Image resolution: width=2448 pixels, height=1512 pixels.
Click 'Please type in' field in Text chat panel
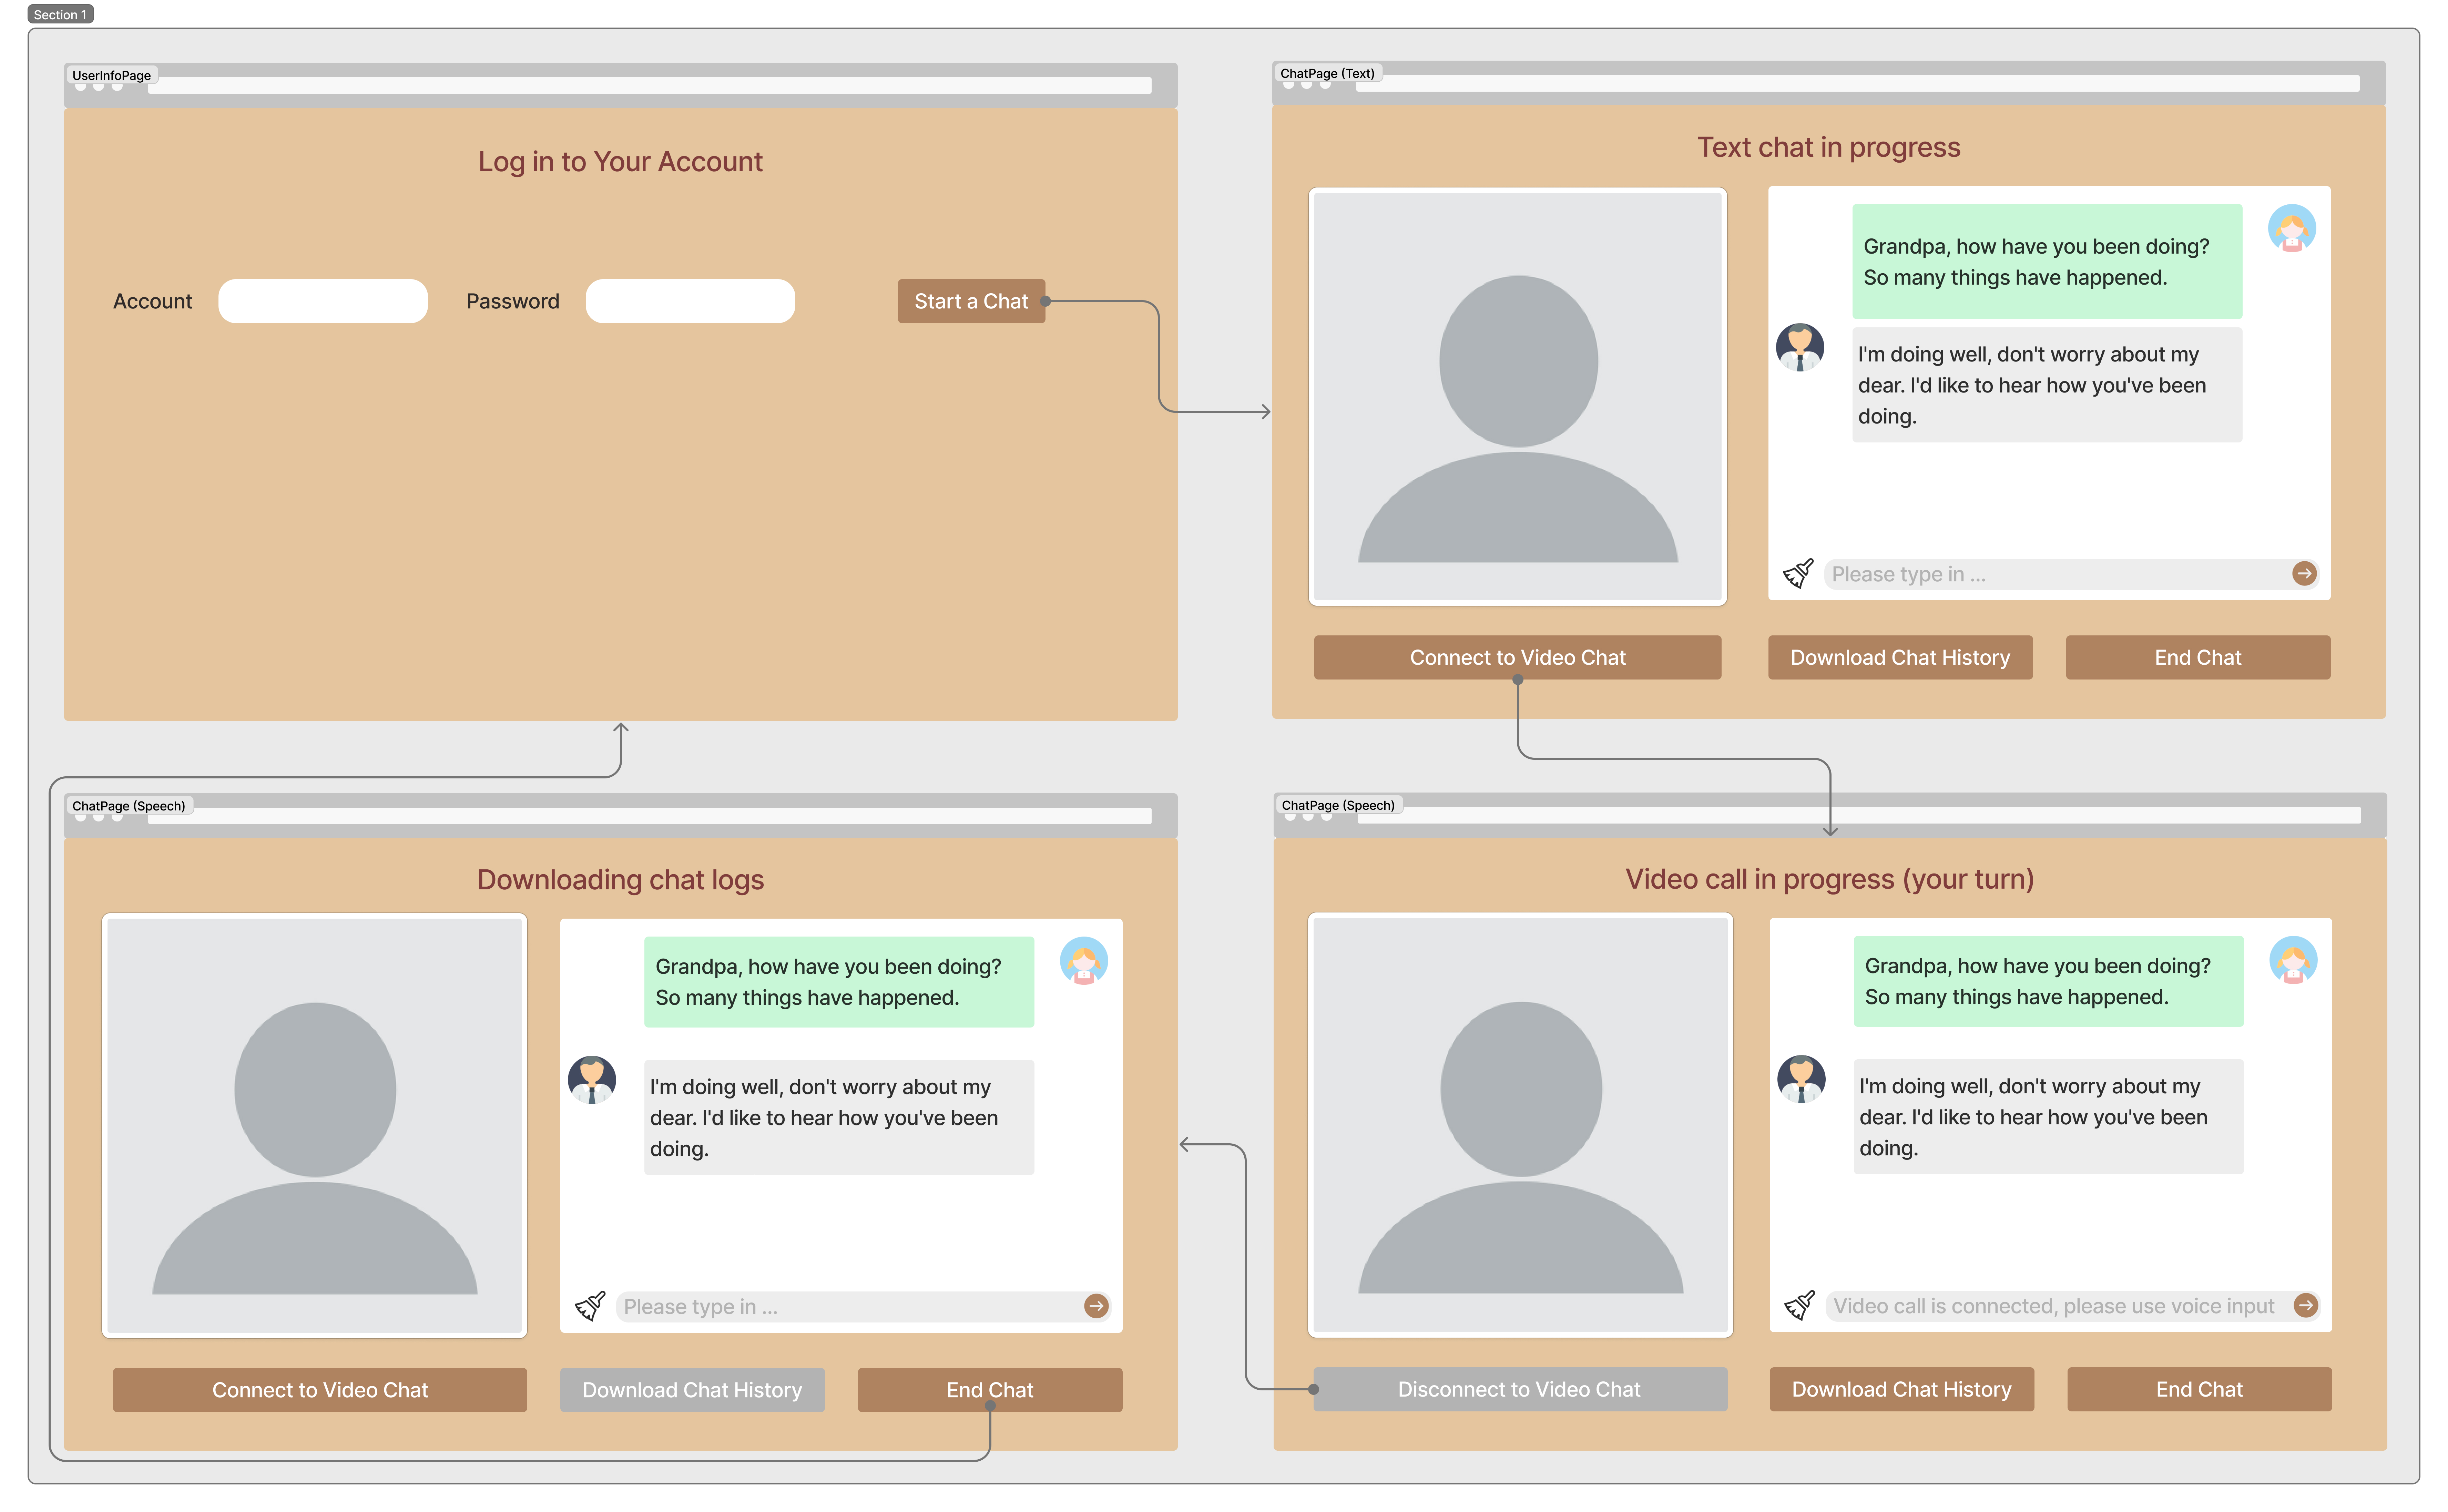pyautogui.click(x=2071, y=574)
